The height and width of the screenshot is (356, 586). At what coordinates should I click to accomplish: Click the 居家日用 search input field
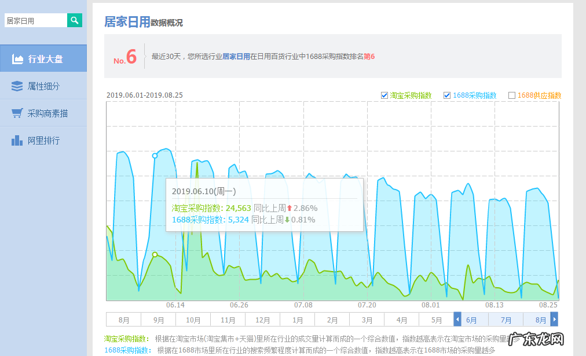coord(35,20)
